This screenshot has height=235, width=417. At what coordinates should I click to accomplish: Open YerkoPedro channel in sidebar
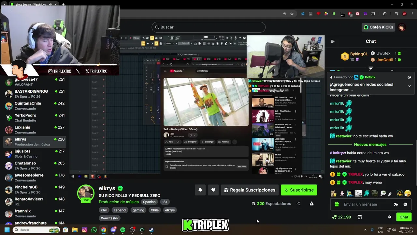[x=35, y=118]
